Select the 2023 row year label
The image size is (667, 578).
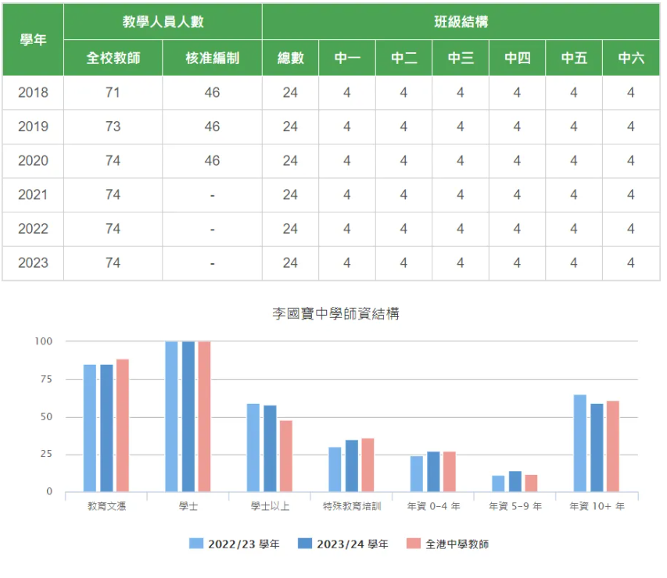pyautogui.click(x=31, y=263)
